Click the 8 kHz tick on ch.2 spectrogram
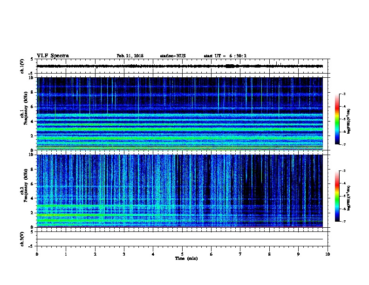The width and height of the screenshot is (369, 285). pos(32,170)
